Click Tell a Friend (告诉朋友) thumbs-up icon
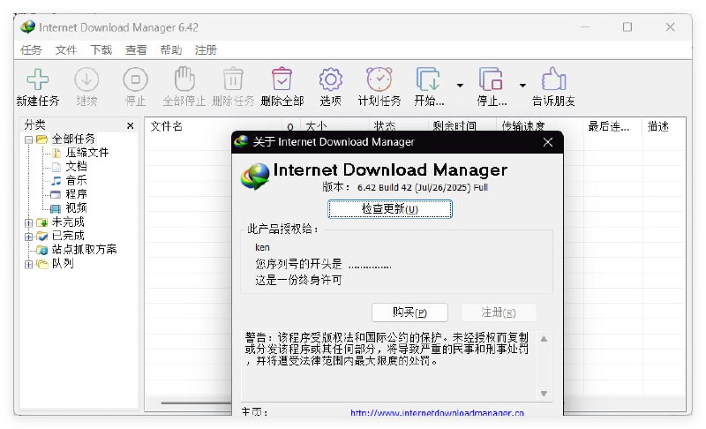The image size is (706, 429). point(553,79)
